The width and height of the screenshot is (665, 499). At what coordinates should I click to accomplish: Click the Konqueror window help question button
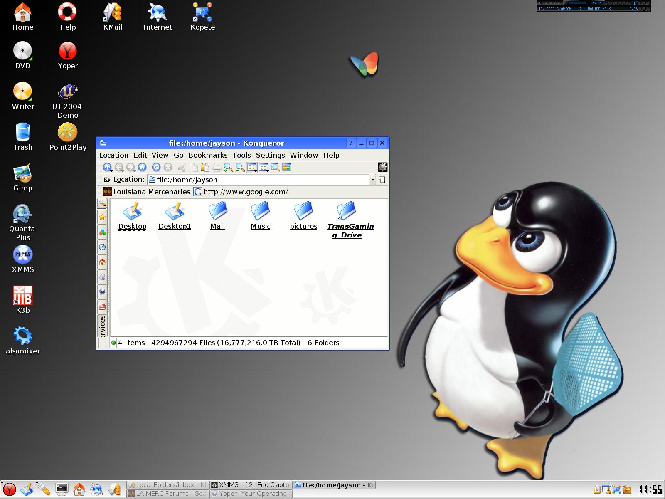(351, 143)
